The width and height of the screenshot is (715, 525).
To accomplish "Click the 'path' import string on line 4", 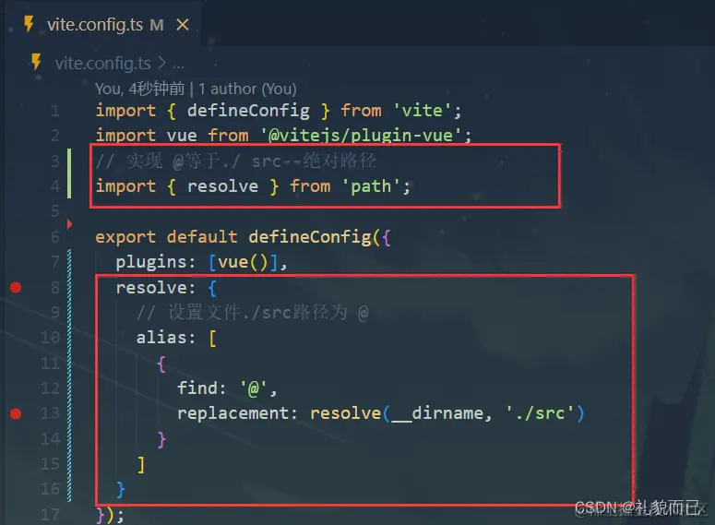I will (371, 186).
